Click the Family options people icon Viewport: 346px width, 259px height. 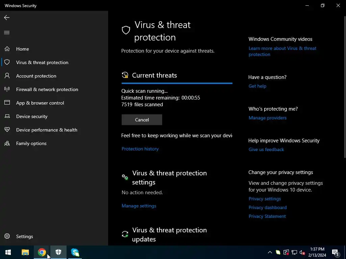click(x=7, y=143)
